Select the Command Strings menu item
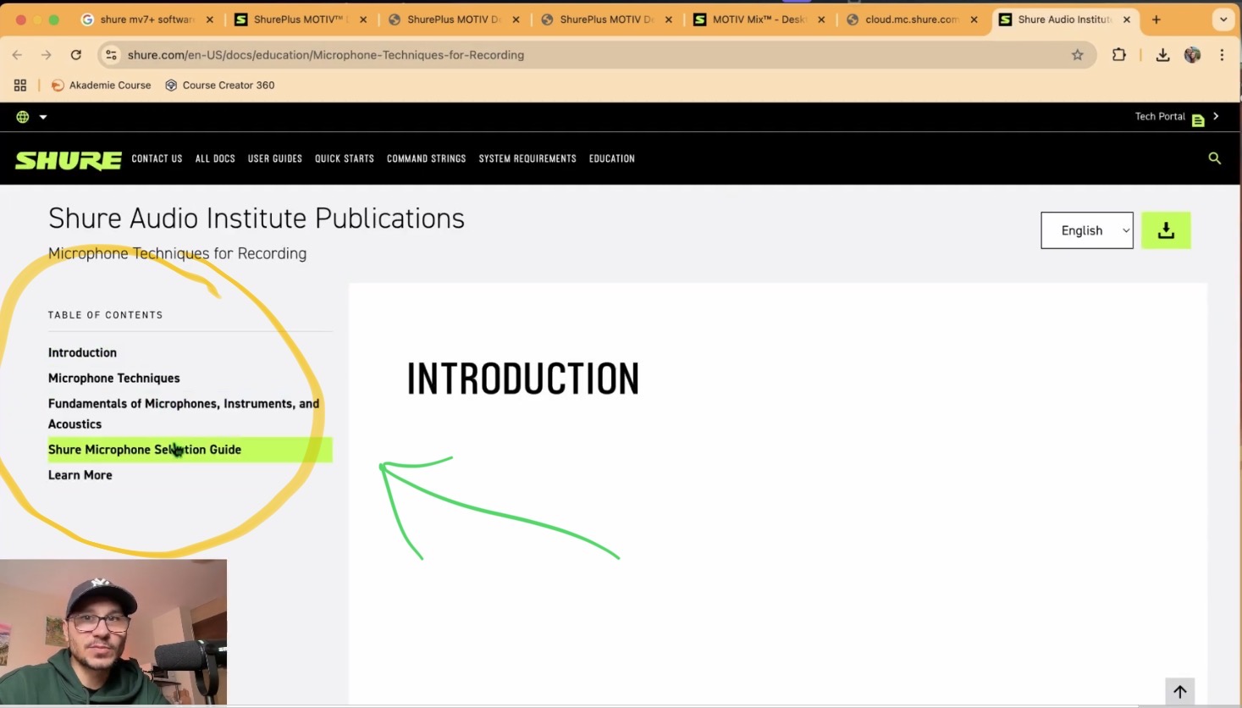This screenshot has height=708, width=1242. coord(426,158)
